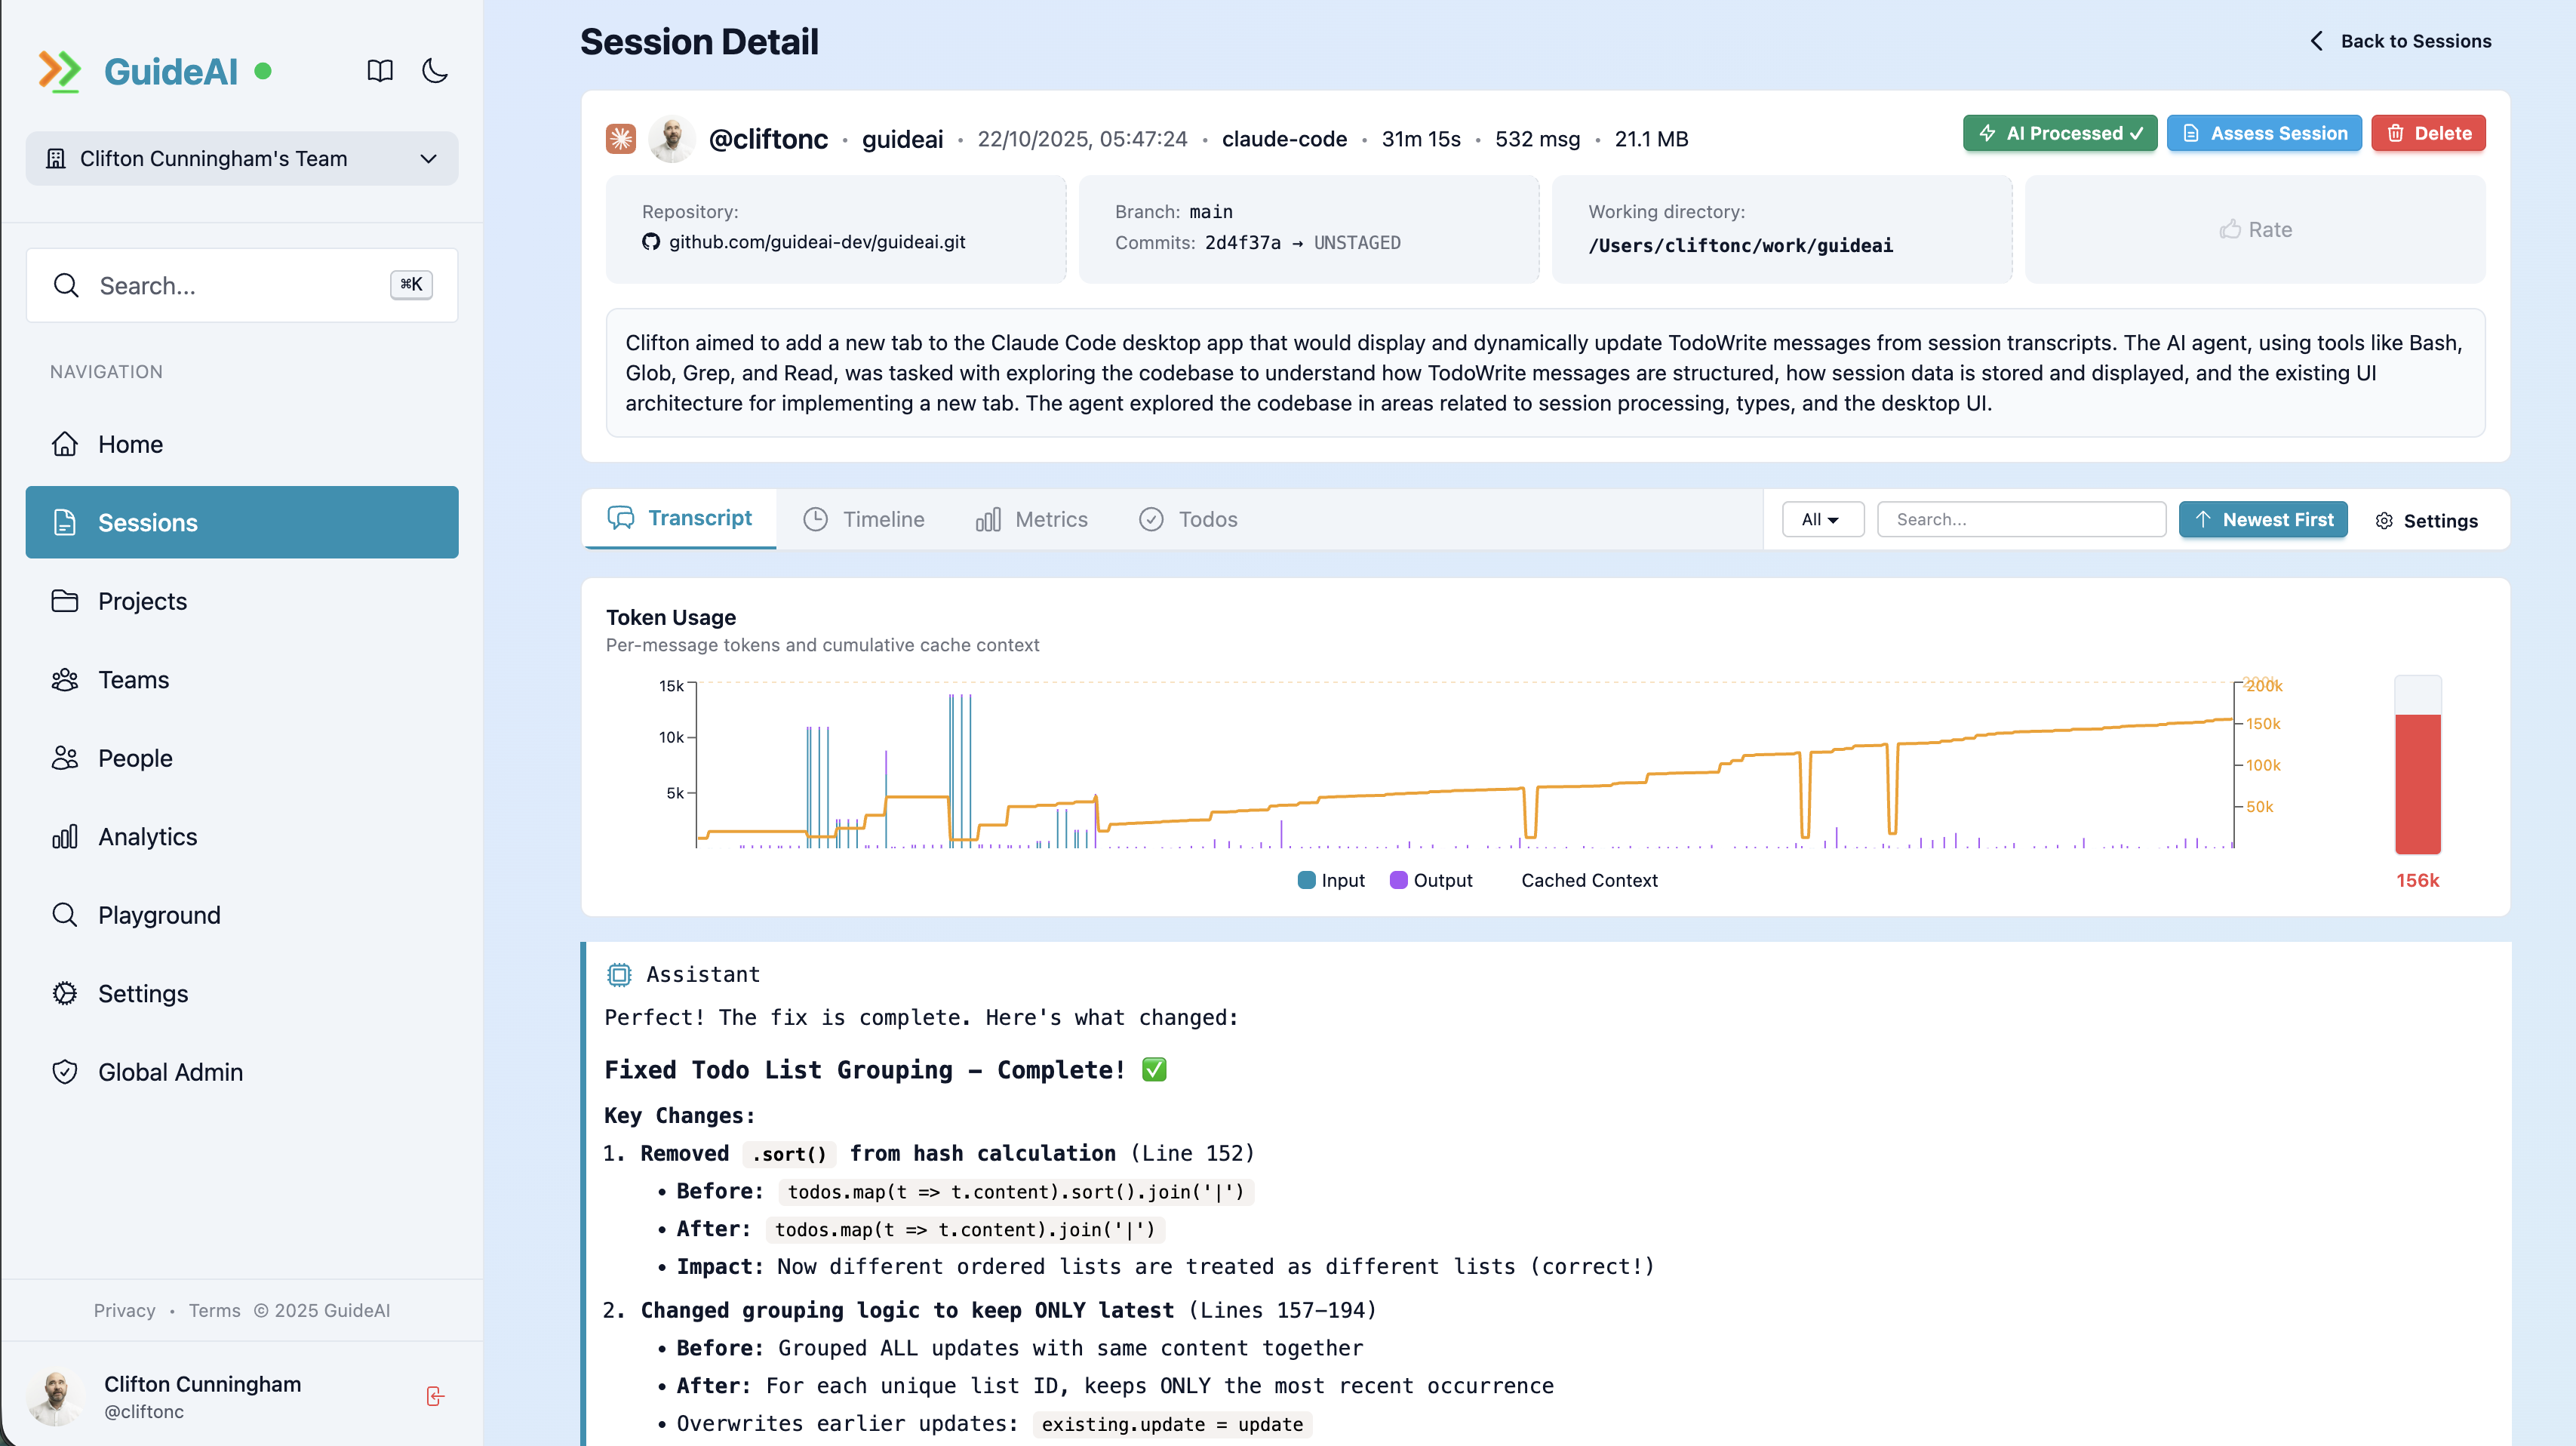Open the Analytics bar chart icon
2576x1446 pixels.
point(64,836)
